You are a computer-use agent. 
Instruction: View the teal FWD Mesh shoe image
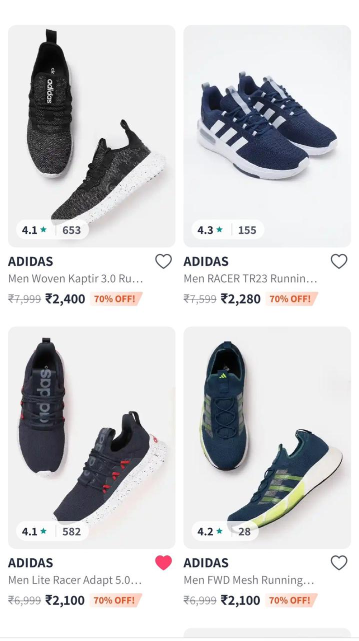(x=267, y=431)
